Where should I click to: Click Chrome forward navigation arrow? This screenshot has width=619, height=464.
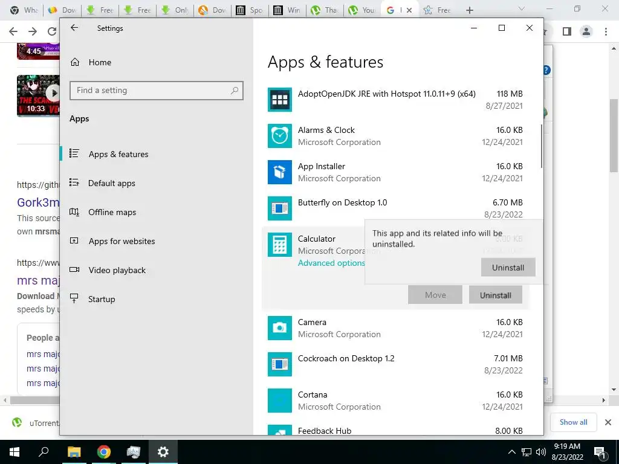[x=33, y=31]
